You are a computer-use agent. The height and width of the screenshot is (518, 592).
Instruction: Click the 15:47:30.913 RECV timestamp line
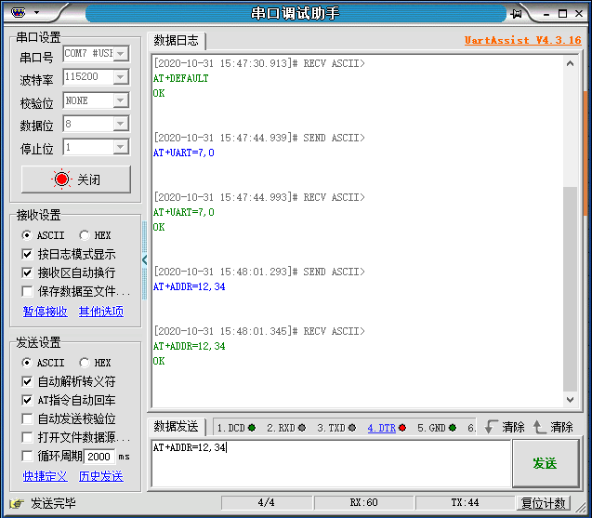(259, 63)
